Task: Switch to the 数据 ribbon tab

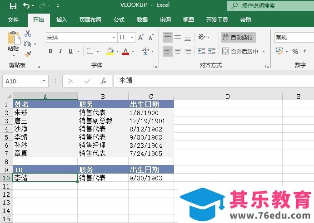Action: click(x=142, y=19)
